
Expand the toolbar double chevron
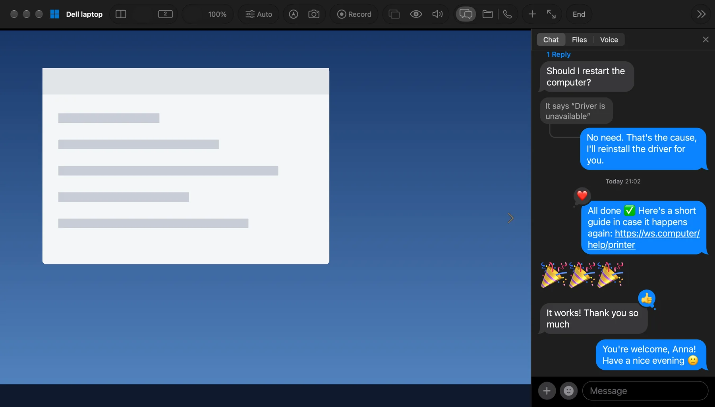click(701, 14)
